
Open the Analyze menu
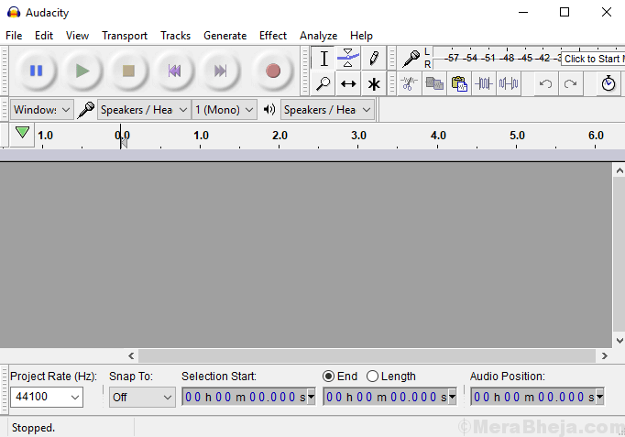click(319, 36)
